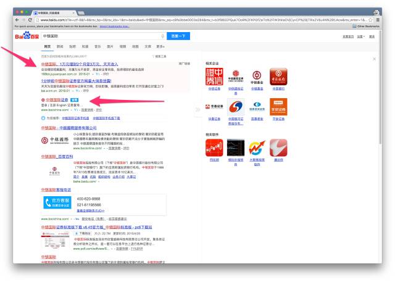Viewport: 395px width, 282px height.
Task: Open the 中银国际客服电话 result
Action: (56, 189)
